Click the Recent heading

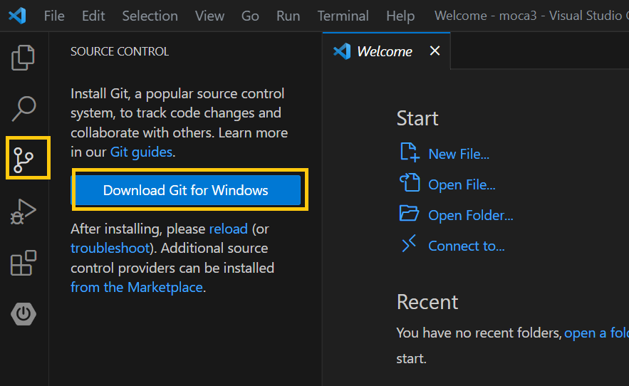tap(427, 302)
